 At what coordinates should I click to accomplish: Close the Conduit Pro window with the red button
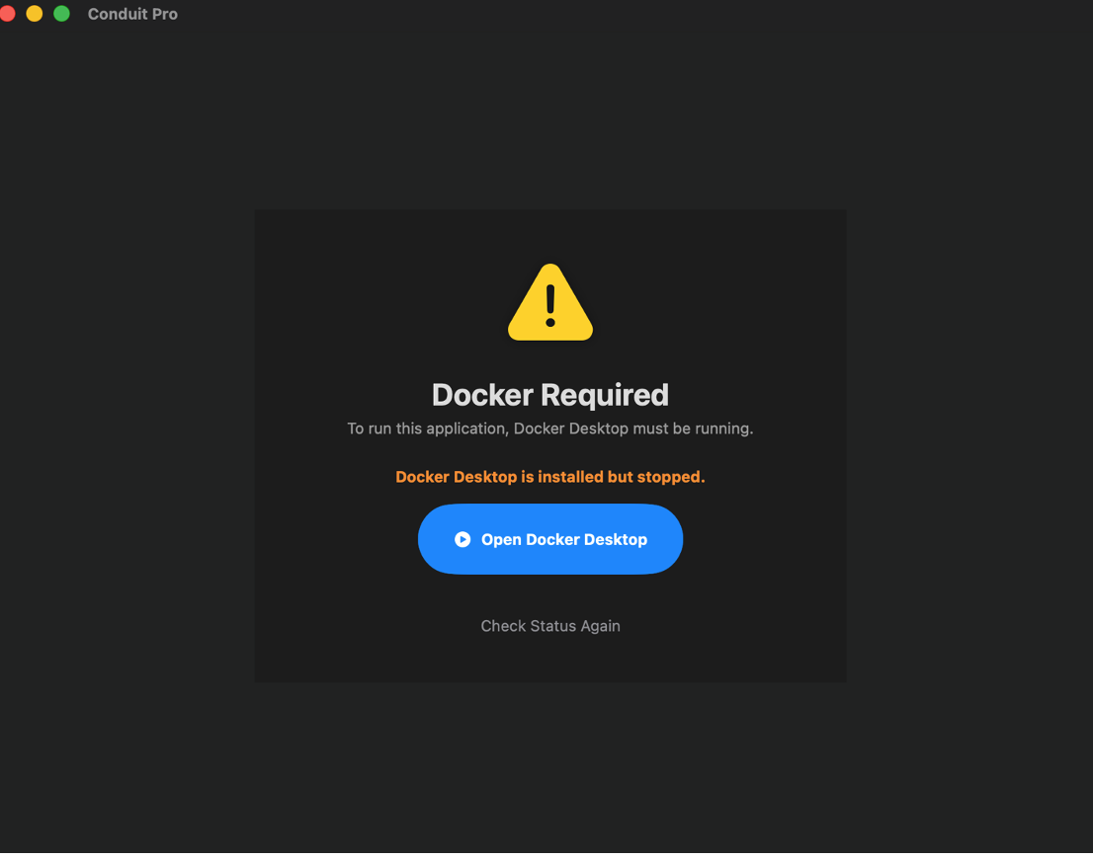pyautogui.click(x=8, y=14)
